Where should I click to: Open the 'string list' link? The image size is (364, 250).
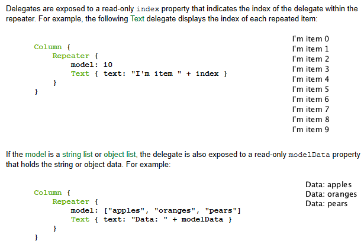tap(74, 155)
